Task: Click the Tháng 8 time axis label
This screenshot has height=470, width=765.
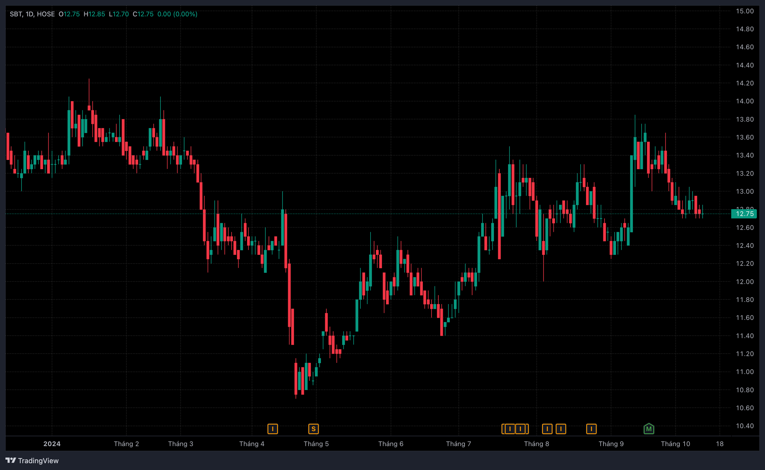Action: 537,443
